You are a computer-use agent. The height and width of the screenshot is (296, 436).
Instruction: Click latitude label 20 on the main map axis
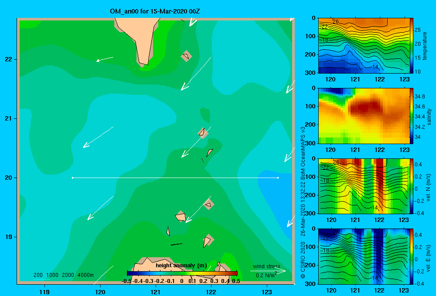(x=9, y=178)
